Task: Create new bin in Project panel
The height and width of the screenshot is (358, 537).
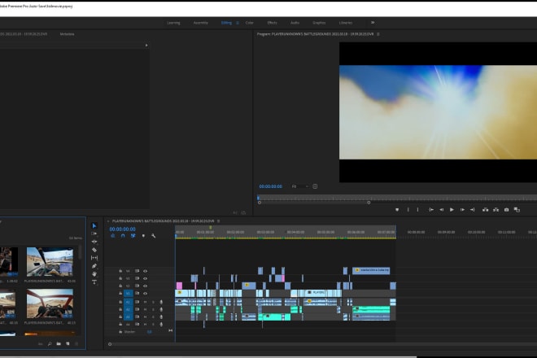Action: click(x=59, y=343)
